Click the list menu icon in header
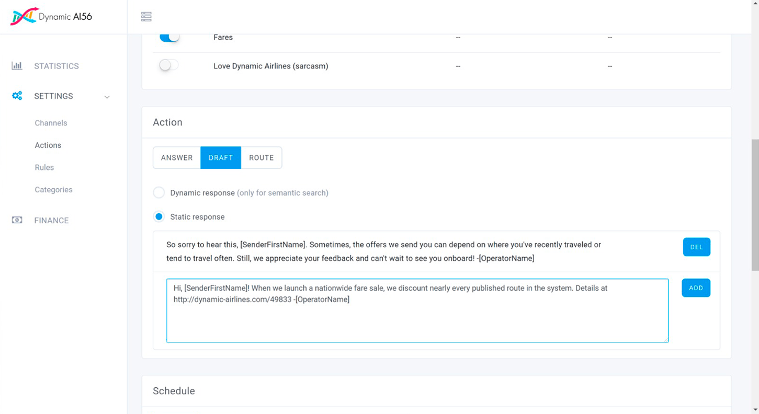The width and height of the screenshot is (759, 414). (x=146, y=17)
